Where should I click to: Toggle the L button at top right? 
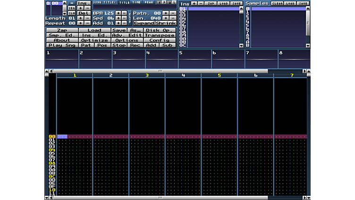[174, 2]
